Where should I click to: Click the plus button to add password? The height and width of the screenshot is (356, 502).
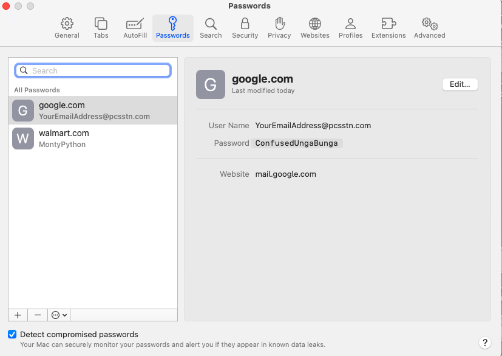pyautogui.click(x=18, y=315)
